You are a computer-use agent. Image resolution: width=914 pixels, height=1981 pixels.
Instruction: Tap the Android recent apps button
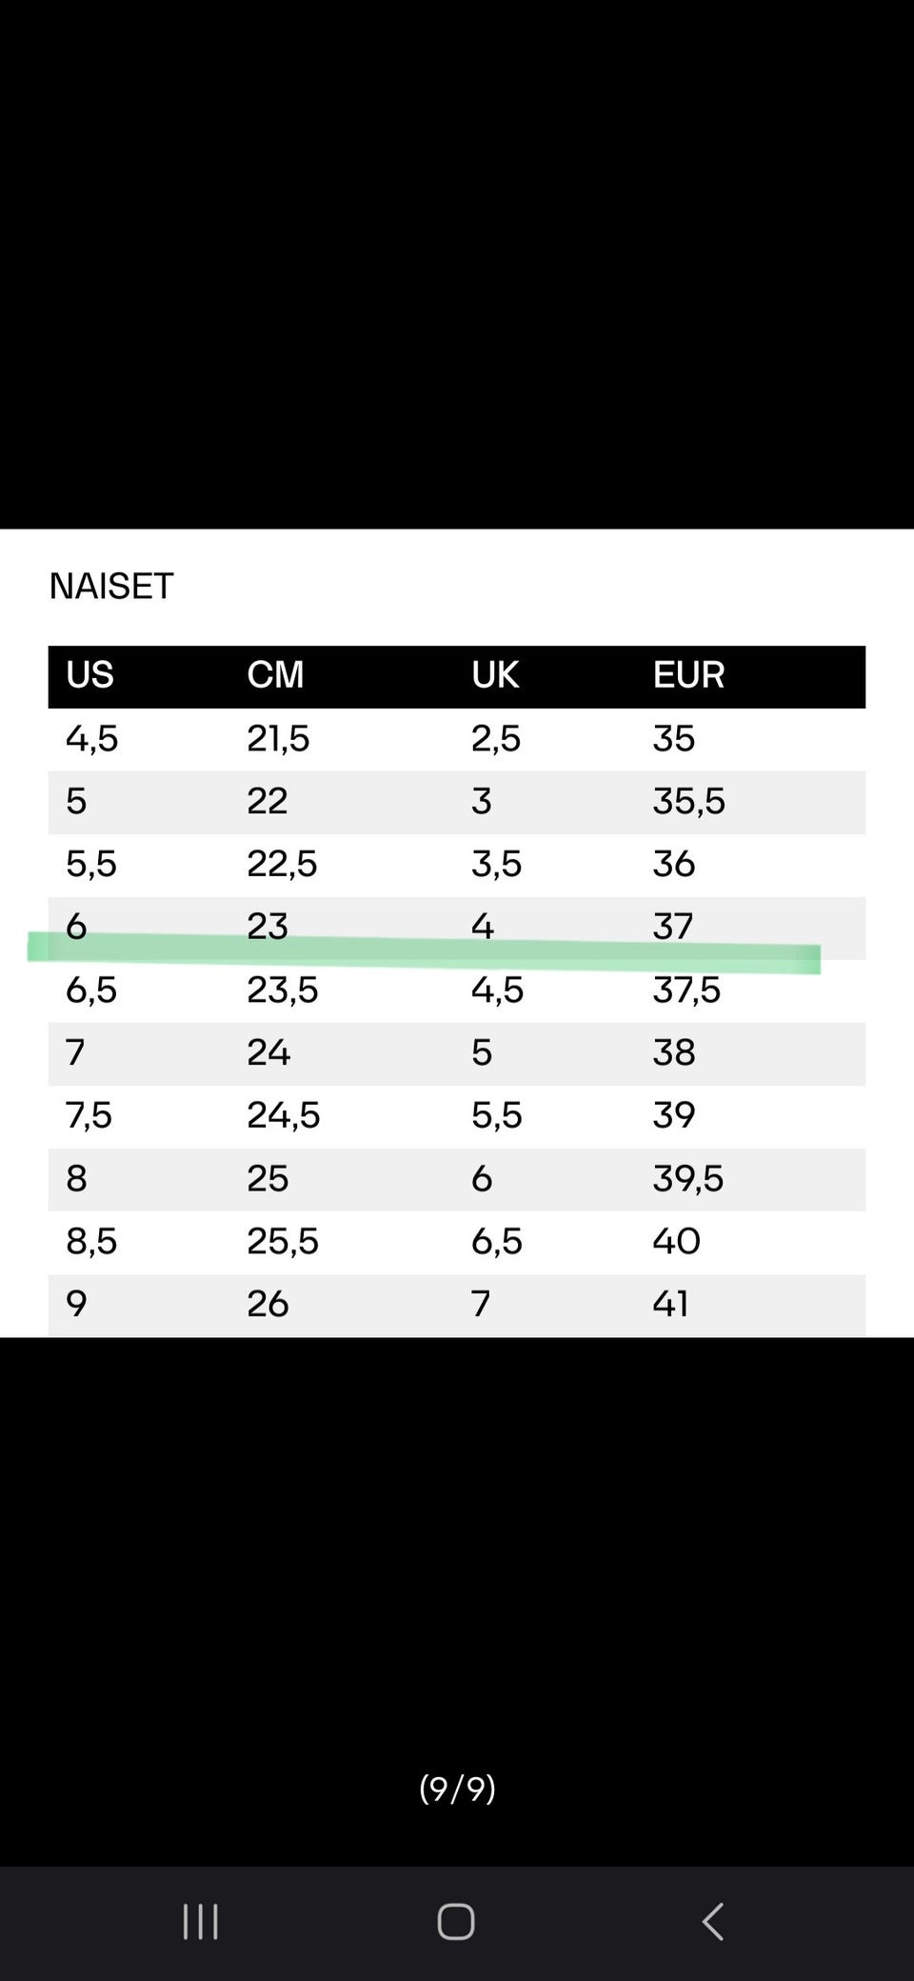click(200, 1922)
